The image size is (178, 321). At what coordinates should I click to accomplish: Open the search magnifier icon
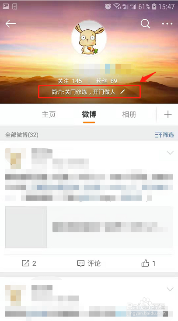(x=145, y=24)
